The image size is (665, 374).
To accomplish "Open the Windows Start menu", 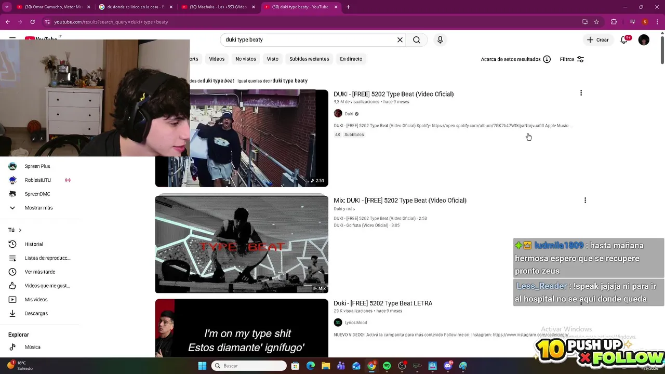I will tap(202, 366).
